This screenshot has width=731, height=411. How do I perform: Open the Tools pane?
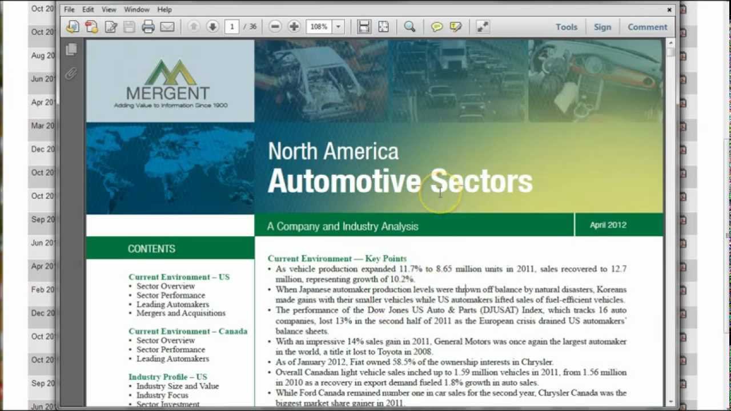pos(567,27)
